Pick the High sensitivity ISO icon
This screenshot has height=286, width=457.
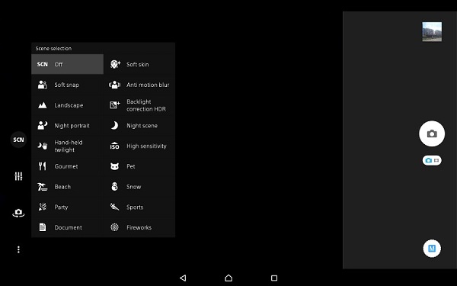[114, 146]
